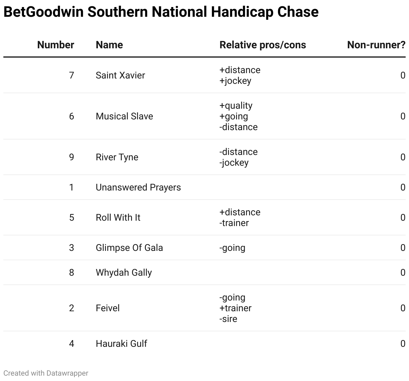Click the +quality text for Musical Slave
Viewport: 409px width, 381px height.
click(236, 106)
